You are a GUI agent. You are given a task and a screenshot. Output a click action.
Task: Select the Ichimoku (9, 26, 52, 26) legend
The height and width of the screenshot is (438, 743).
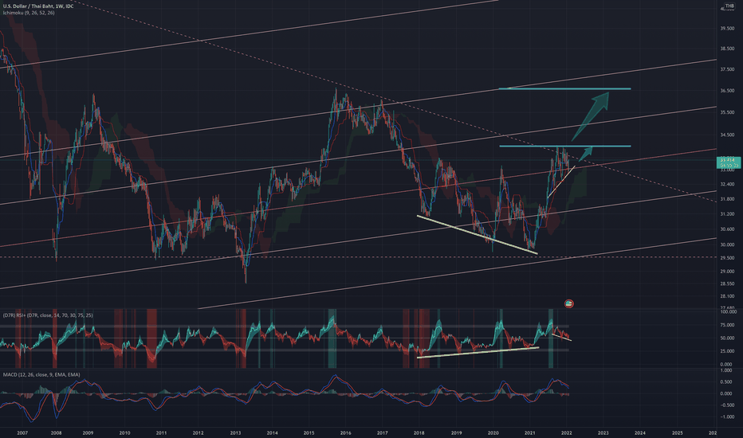(x=29, y=13)
